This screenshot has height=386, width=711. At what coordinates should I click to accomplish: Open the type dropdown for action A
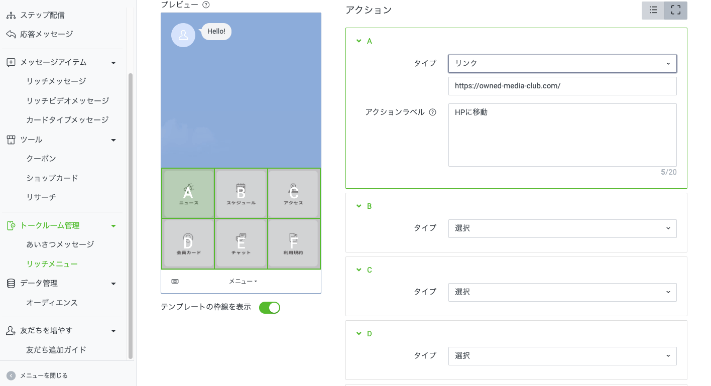[562, 64]
